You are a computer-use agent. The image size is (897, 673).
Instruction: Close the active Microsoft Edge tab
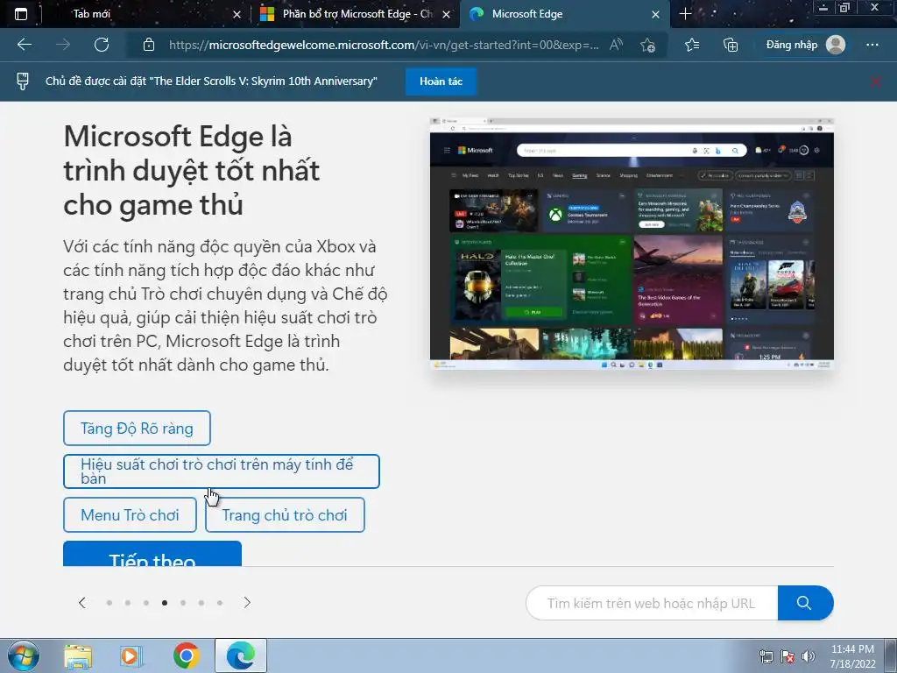pos(655,14)
